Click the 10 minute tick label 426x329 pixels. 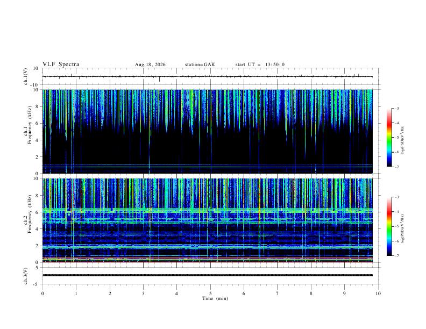[378, 294]
